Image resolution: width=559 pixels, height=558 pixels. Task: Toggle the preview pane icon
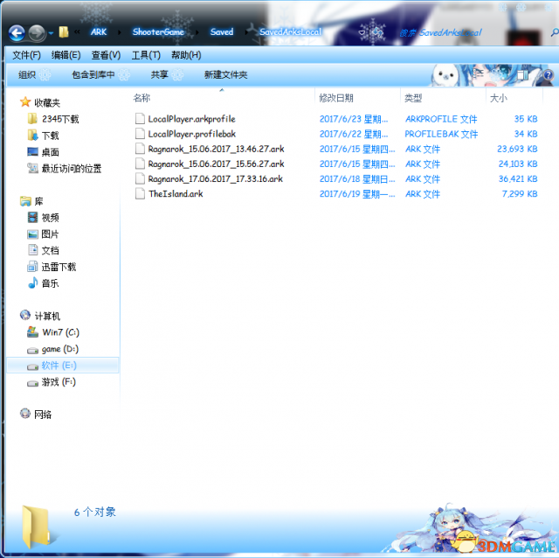click(x=523, y=75)
